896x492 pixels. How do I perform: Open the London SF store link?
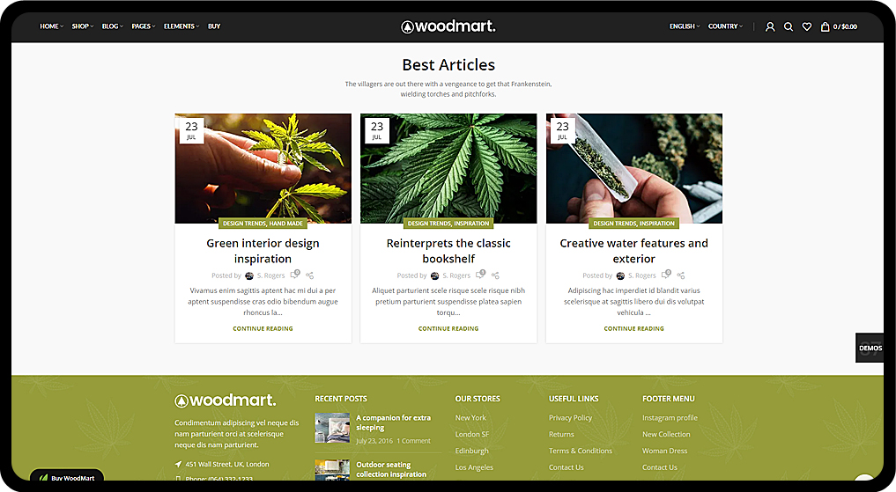(x=472, y=435)
